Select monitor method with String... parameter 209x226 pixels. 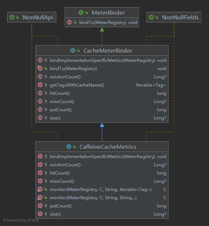click(x=102, y=197)
